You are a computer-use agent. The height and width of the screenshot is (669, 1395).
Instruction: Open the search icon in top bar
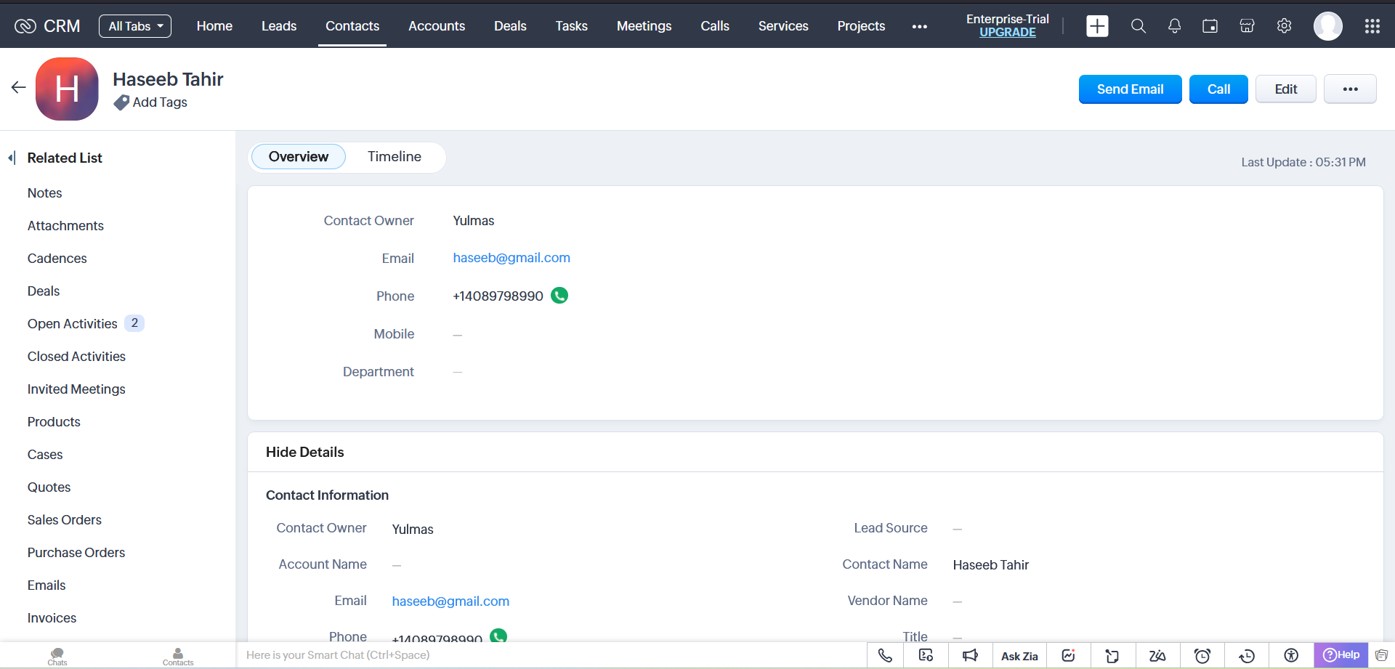pyautogui.click(x=1139, y=26)
